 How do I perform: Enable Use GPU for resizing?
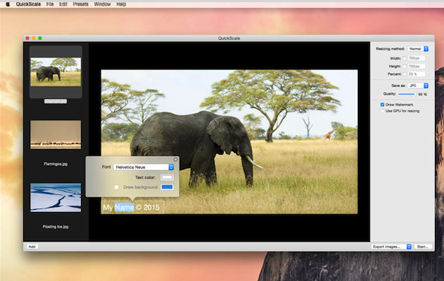point(382,111)
